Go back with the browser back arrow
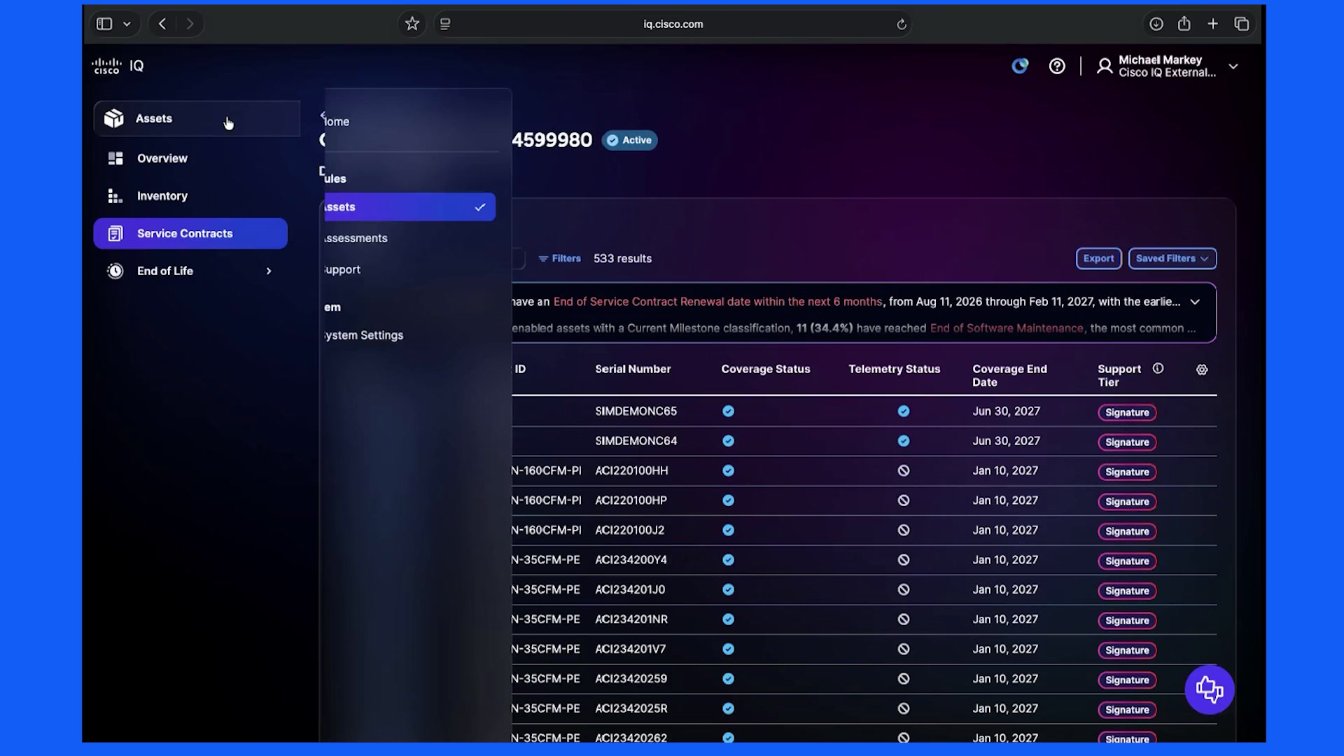This screenshot has height=756, width=1344. [162, 24]
